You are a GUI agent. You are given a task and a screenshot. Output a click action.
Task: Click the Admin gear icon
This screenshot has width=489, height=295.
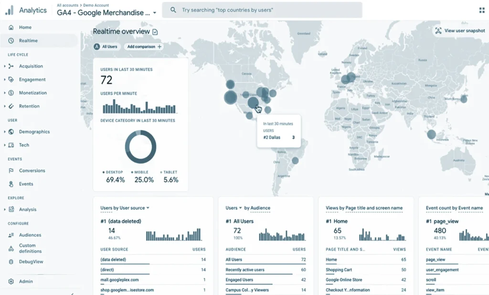pyautogui.click(x=11, y=281)
